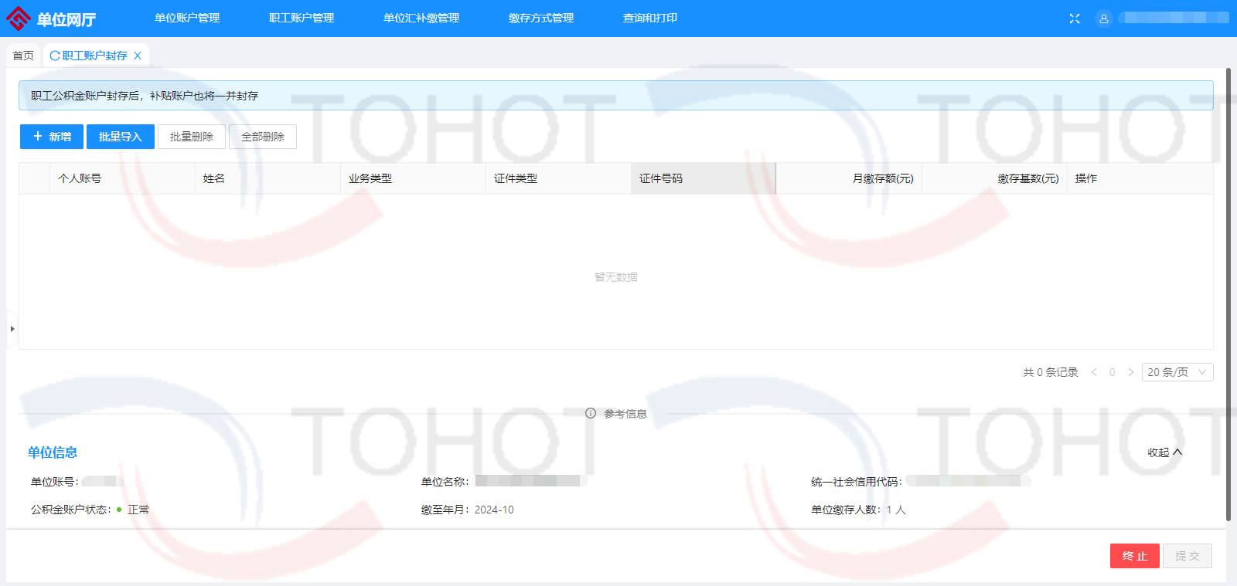Click the vertical scrollbar on the right
Screen dimensions: 1237x586
pos(1228,293)
